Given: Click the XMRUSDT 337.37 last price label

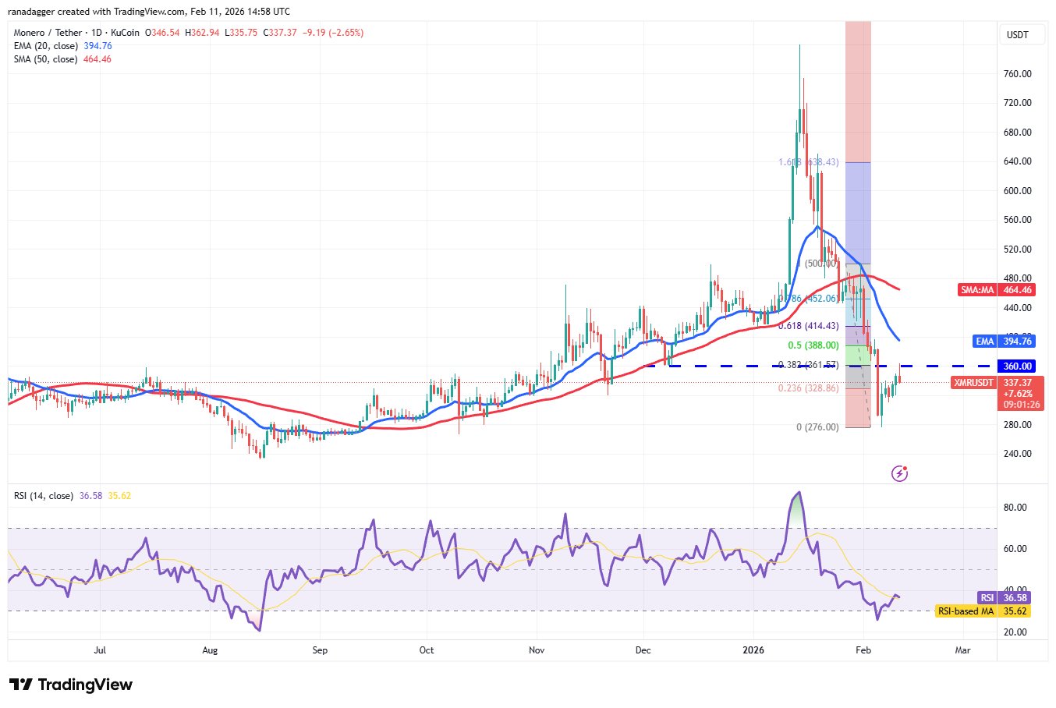Looking at the screenshot, I should (998, 383).
